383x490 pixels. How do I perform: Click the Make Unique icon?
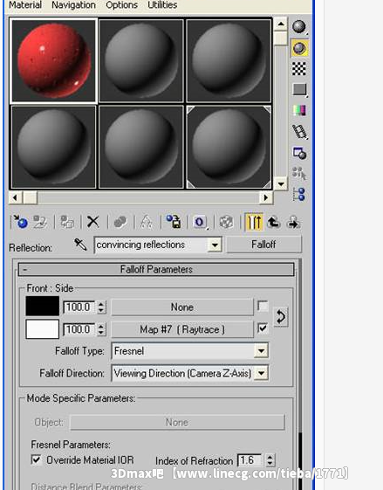(x=146, y=222)
